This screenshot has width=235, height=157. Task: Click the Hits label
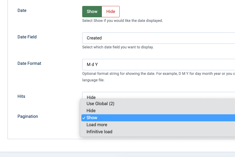[x=21, y=96]
